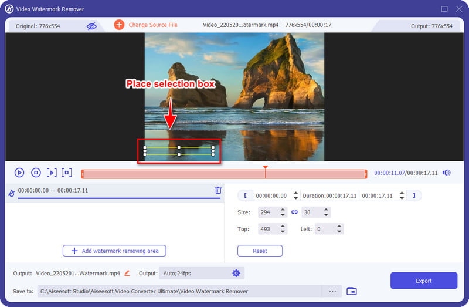Screen dimensions: 469x307
Task: Open the save folder icon
Action: [352, 291]
